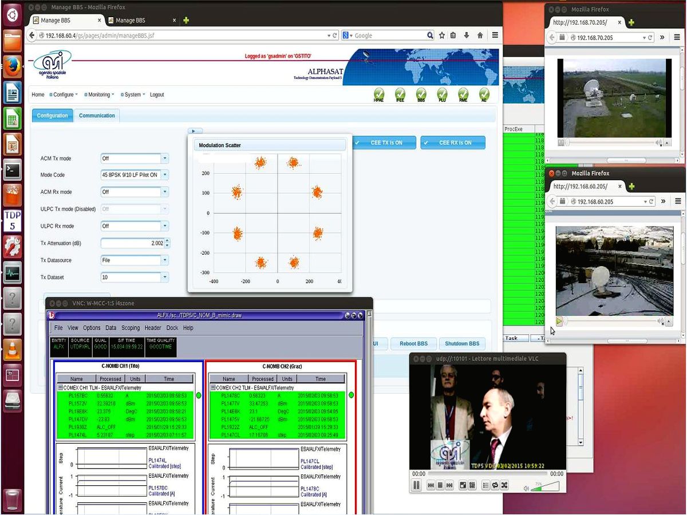Click the HPAE status check icon

point(379,94)
